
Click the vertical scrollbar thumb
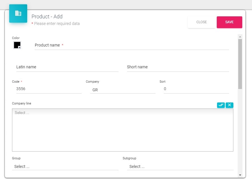pyautogui.click(x=240, y=63)
